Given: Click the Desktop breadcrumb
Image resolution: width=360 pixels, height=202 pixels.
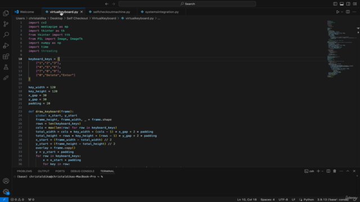Looking at the screenshot, I should [56, 19].
